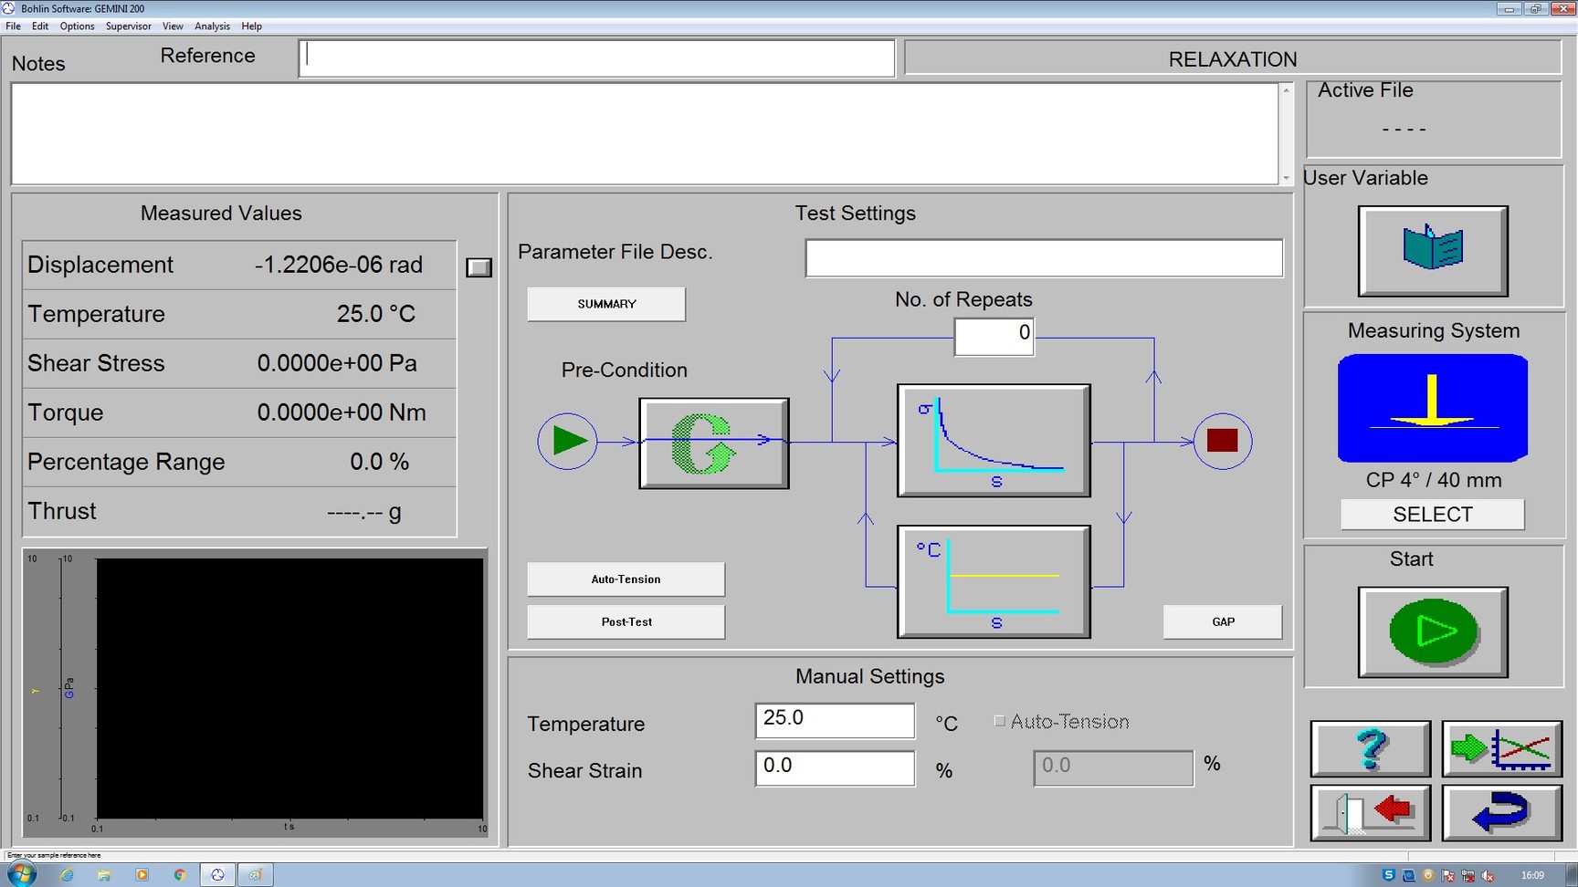Viewport: 1578px width, 887px height.
Task: Click the go-to-analysis graph icon
Action: [x=1502, y=748]
